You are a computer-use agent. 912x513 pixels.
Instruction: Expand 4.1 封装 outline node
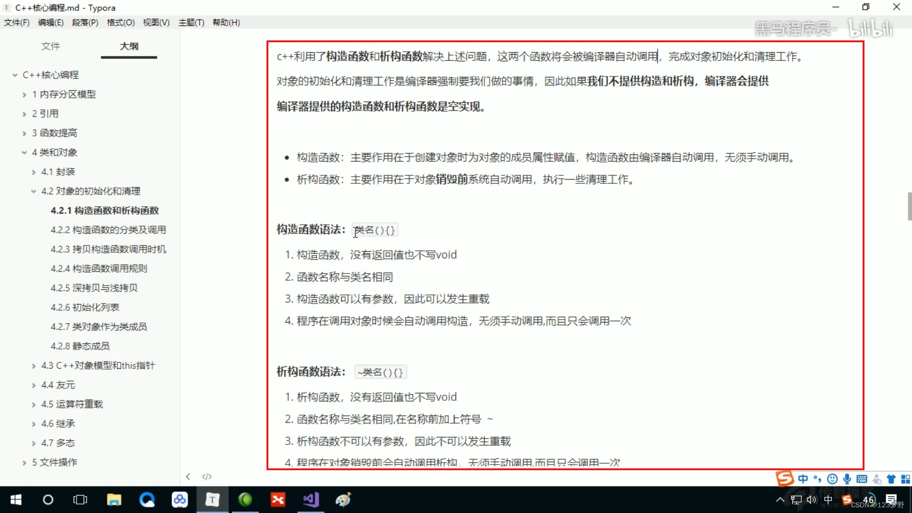click(34, 172)
